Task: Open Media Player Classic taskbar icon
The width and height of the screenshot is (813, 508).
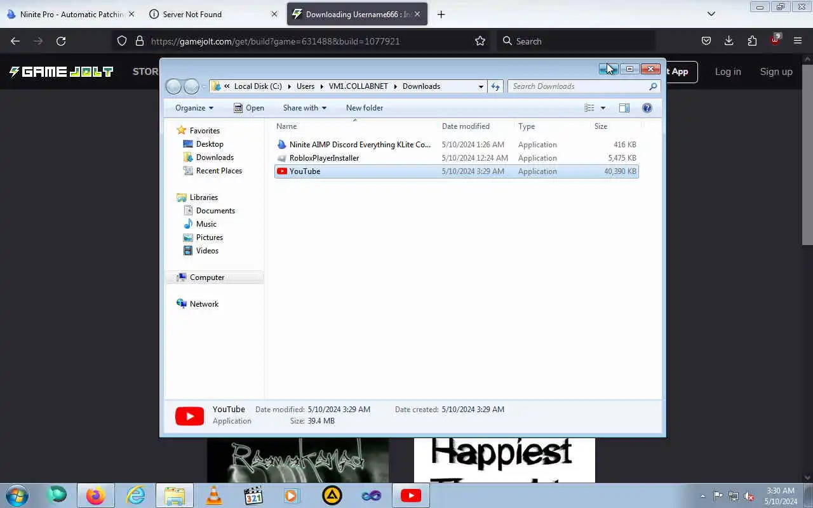Action: [x=253, y=495]
